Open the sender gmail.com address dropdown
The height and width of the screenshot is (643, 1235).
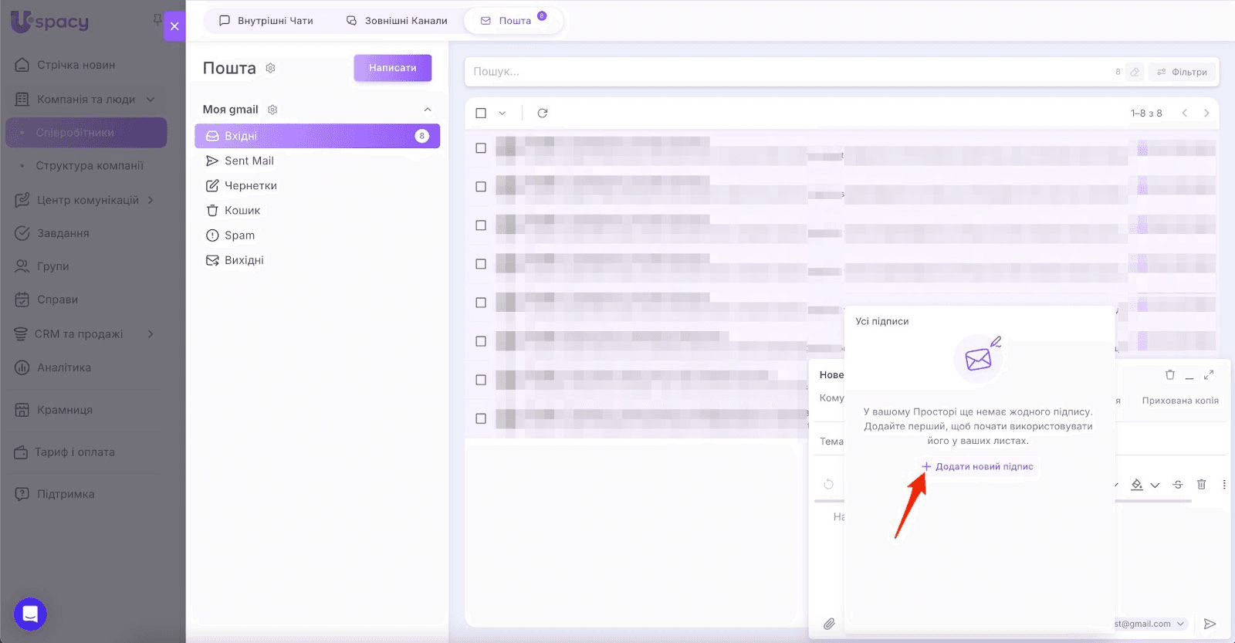tap(1180, 624)
